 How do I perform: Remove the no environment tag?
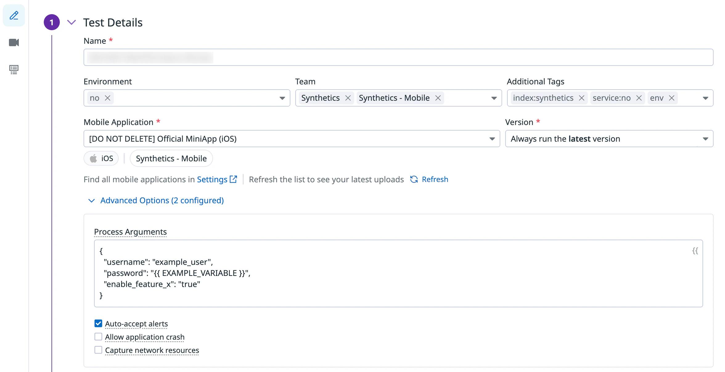[107, 98]
